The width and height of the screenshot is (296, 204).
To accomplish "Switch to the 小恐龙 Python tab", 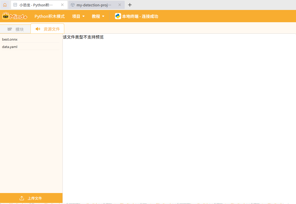I will point(36,5).
